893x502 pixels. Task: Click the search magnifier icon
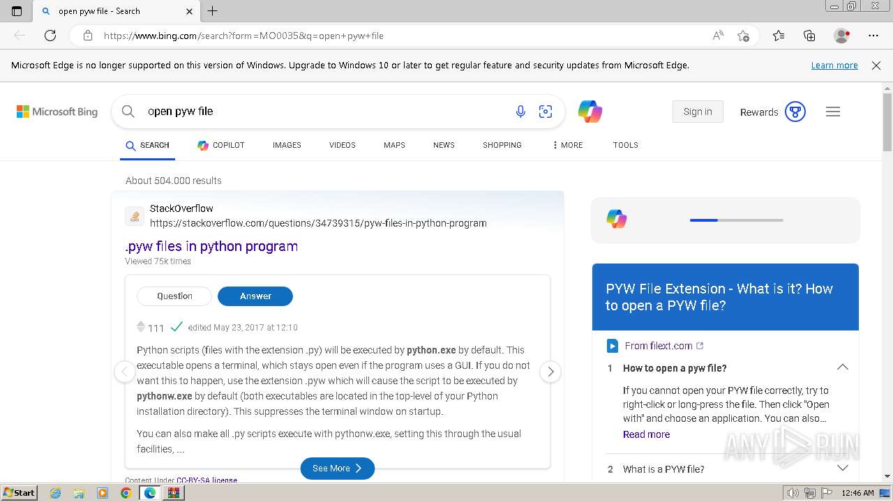pyautogui.click(x=128, y=112)
